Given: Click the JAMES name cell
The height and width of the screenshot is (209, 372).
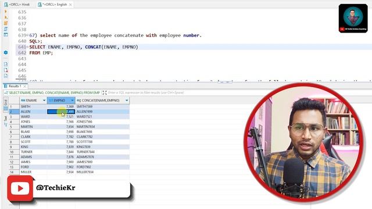Looking at the screenshot, I should 33,162.
